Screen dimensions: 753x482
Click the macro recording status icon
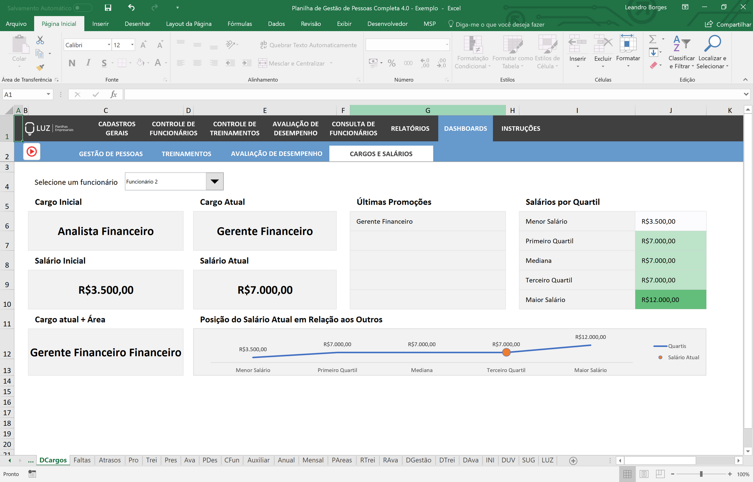pos(32,474)
